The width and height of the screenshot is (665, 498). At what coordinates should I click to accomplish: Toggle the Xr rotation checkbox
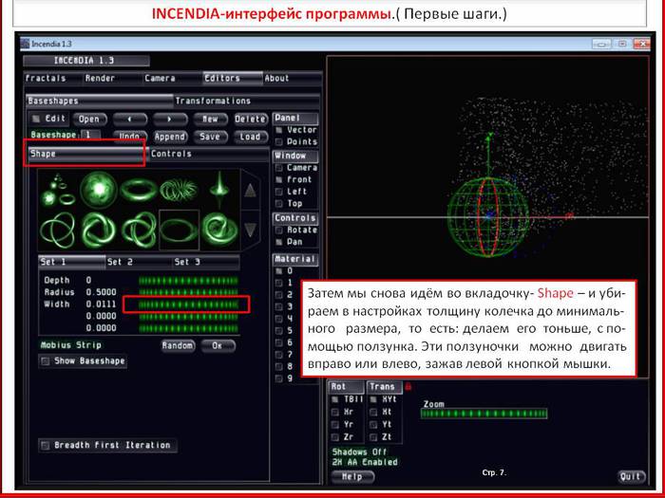click(x=335, y=412)
